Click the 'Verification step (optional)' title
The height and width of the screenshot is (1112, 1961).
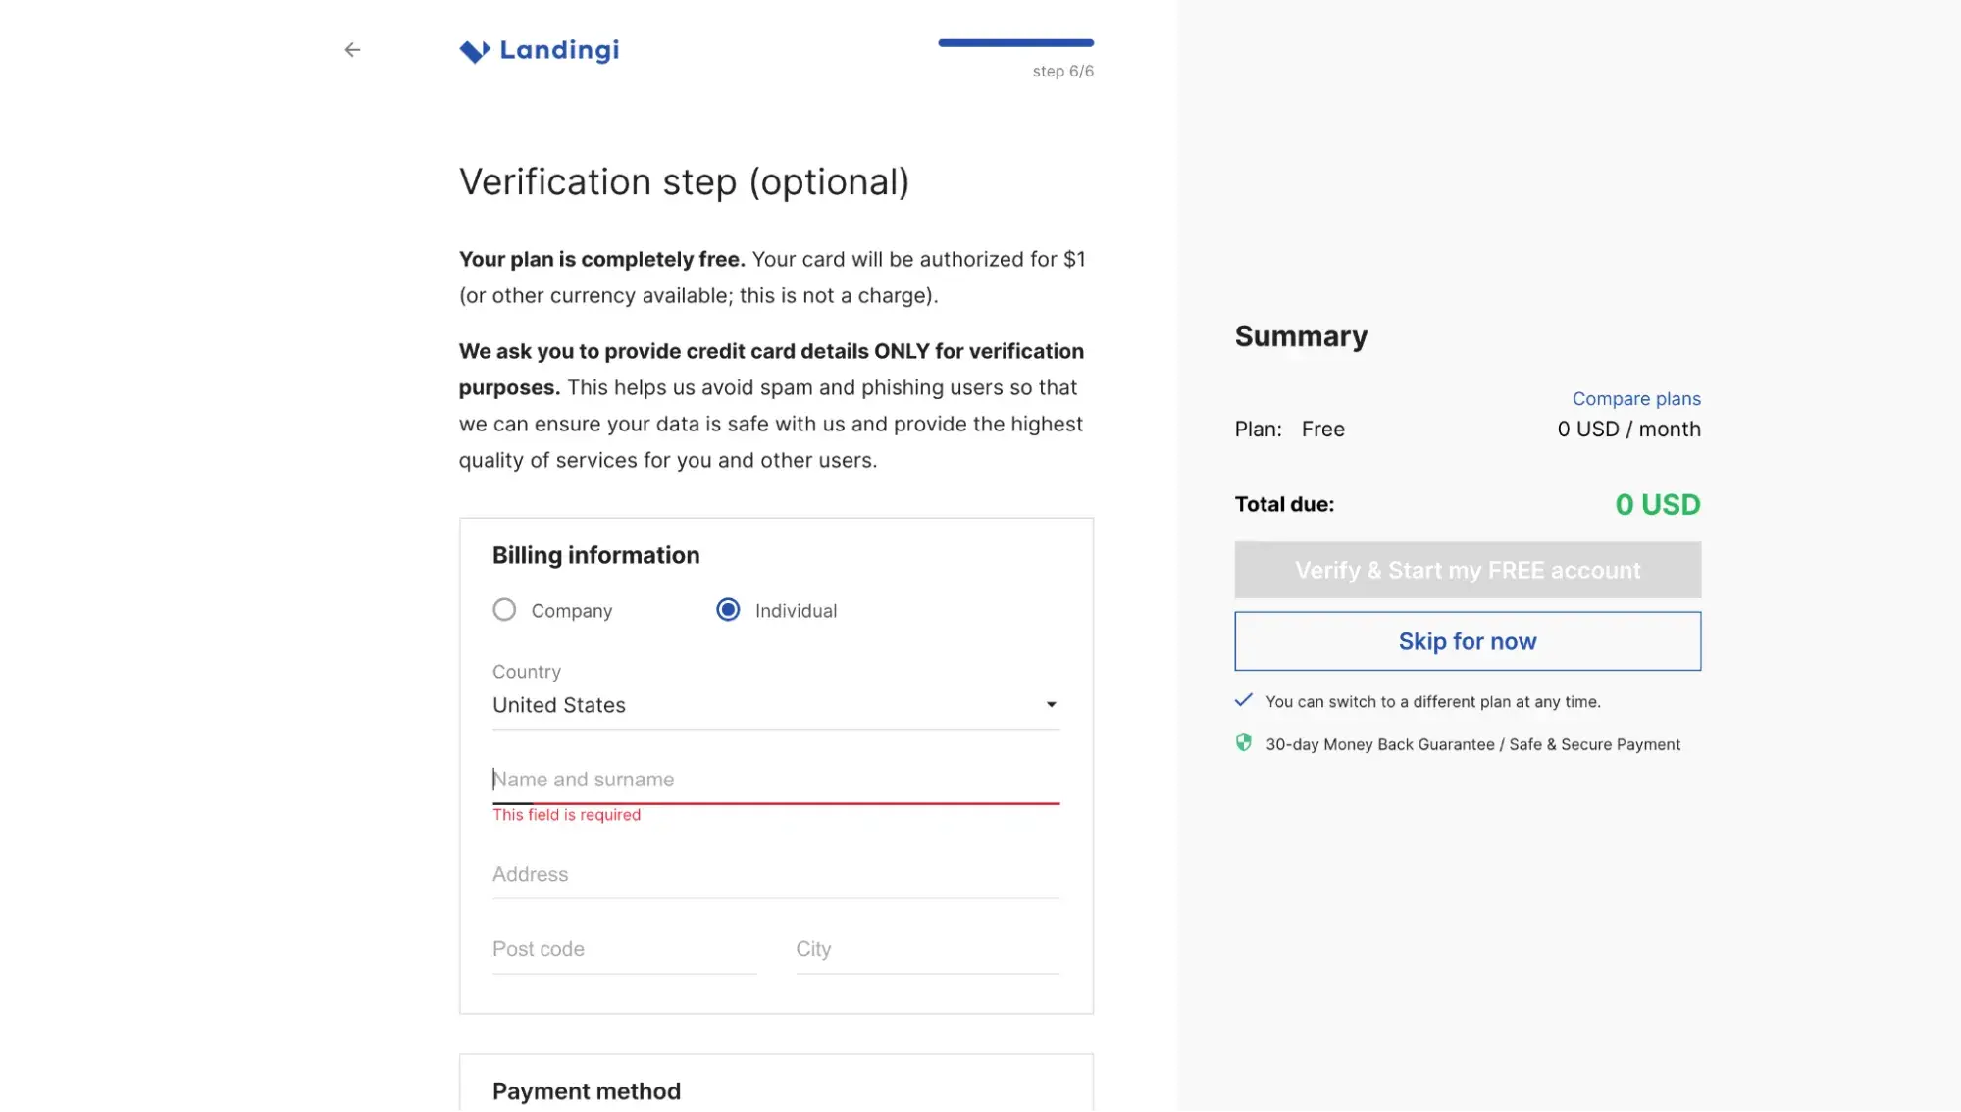(684, 182)
